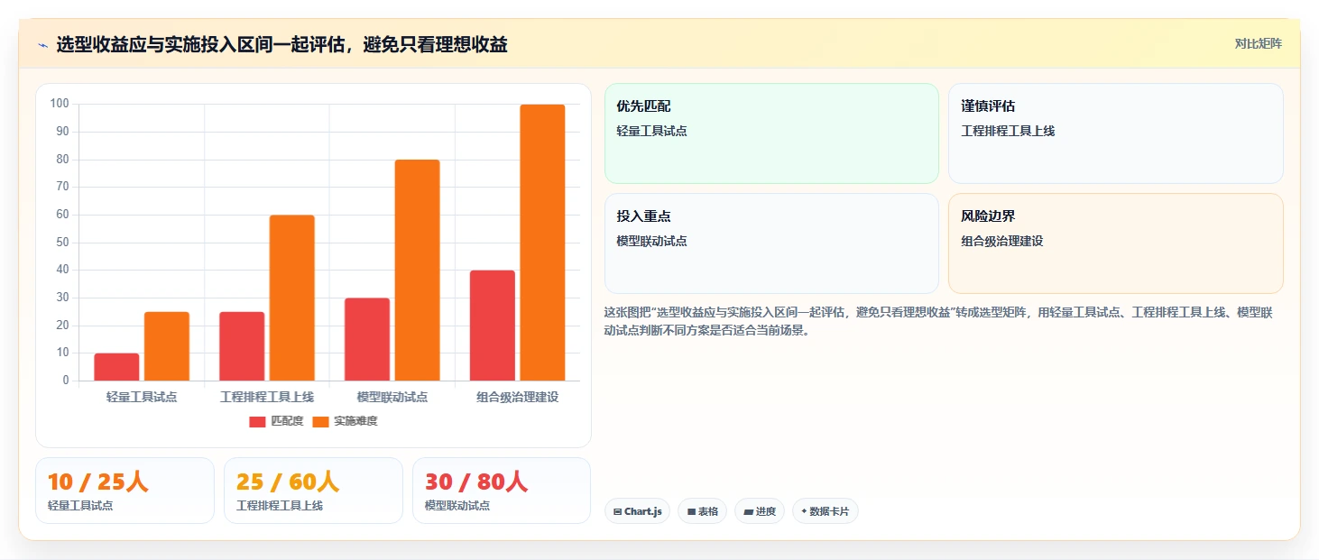Viewport: 1319px width, 560px height.
Task: Click the 模型联动试点 x-axis label
Action: 392,397
